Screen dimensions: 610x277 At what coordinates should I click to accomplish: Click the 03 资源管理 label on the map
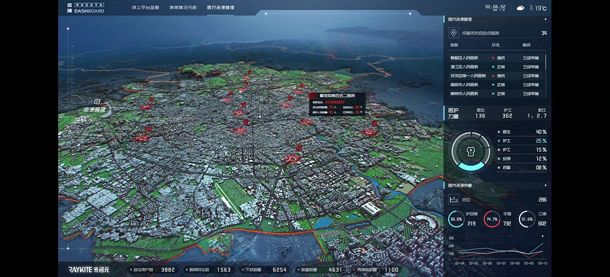pyautogui.click(x=94, y=105)
